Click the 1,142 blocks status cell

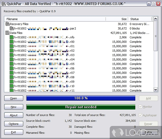coord(140,33)
